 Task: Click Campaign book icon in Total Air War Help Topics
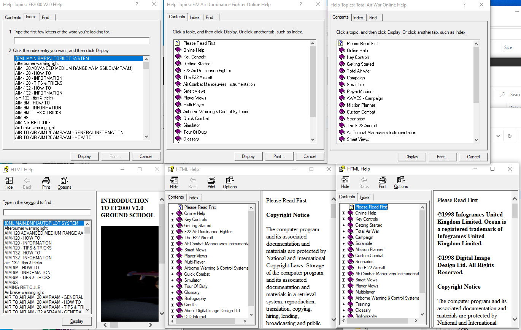(x=342, y=77)
